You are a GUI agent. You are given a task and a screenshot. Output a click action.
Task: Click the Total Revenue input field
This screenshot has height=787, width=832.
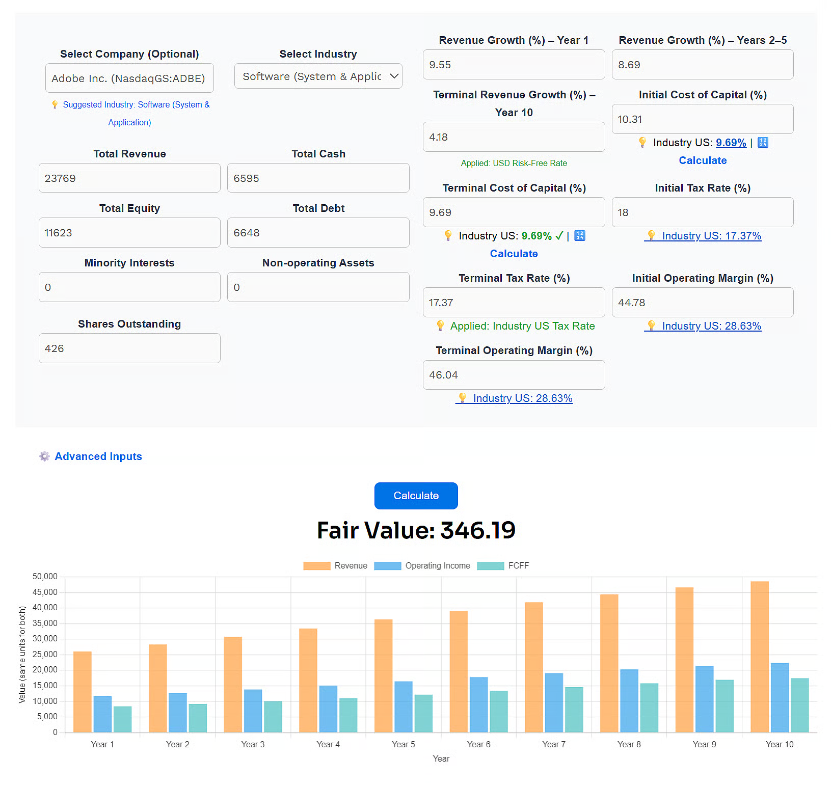(129, 178)
